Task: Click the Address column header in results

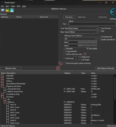Action: click(x=5, y=17)
